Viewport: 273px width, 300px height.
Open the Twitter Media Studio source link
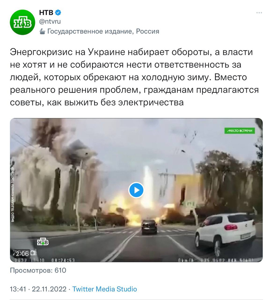(105, 289)
